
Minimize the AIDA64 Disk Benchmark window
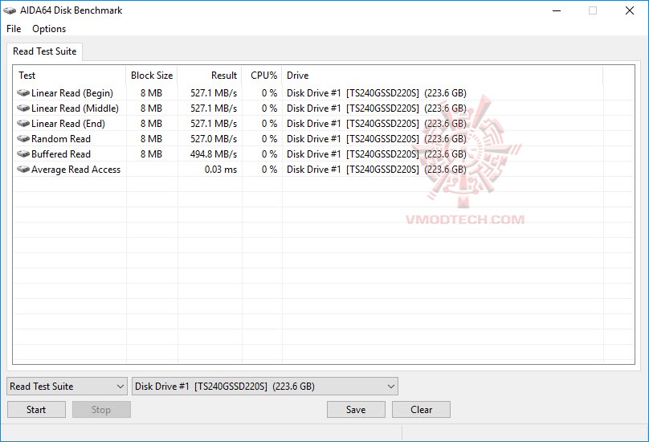557,10
